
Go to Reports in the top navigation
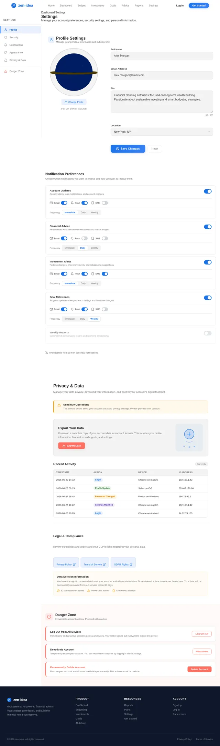(x=139, y=6)
